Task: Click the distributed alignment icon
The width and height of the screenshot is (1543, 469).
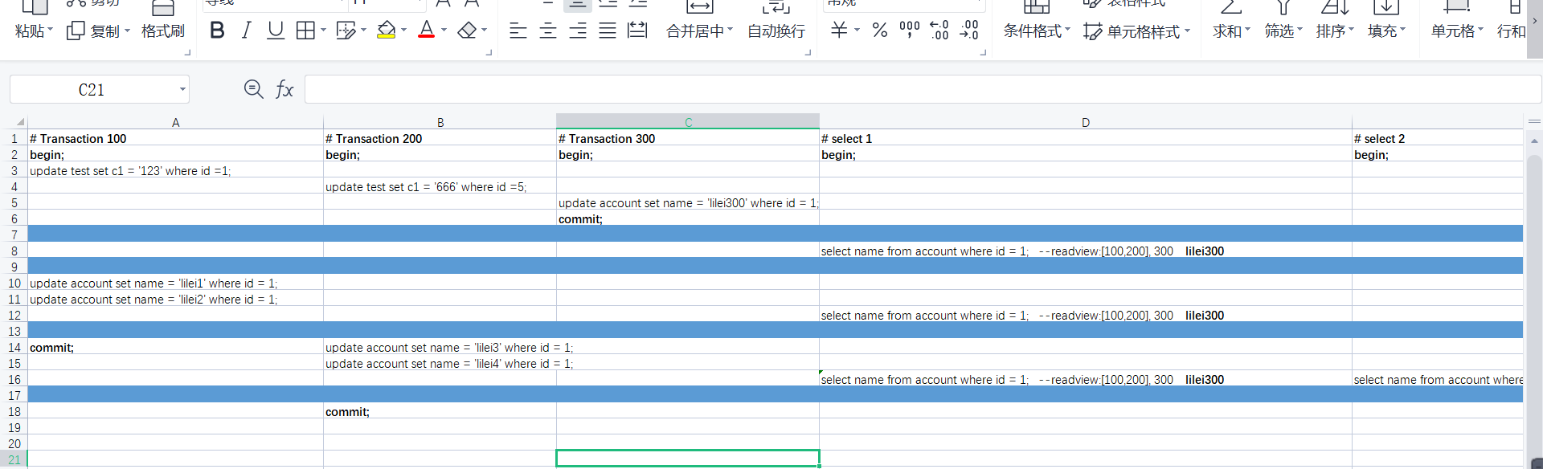Action: coord(637,31)
